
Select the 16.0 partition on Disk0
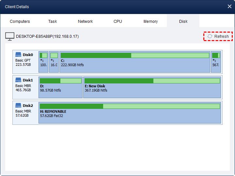(54, 62)
